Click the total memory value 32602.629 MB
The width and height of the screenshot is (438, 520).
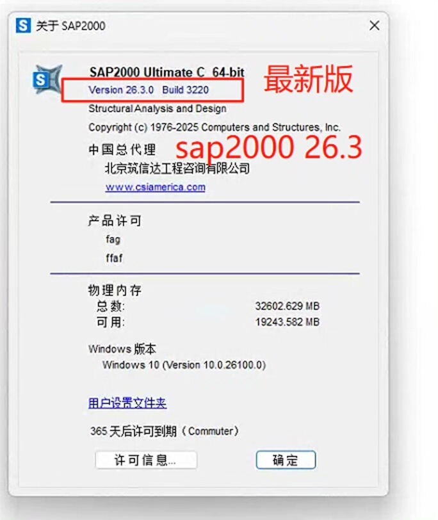pyautogui.click(x=288, y=305)
